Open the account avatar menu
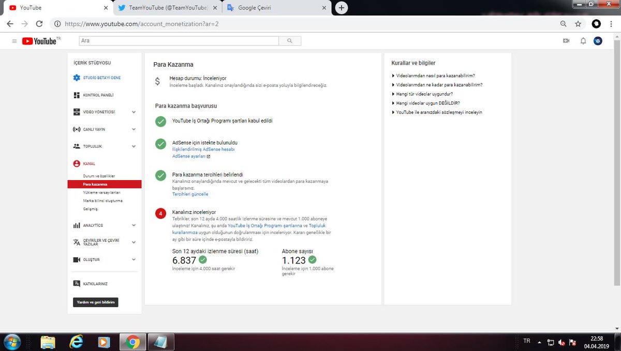The width and height of the screenshot is (621, 351). (x=598, y=41)
